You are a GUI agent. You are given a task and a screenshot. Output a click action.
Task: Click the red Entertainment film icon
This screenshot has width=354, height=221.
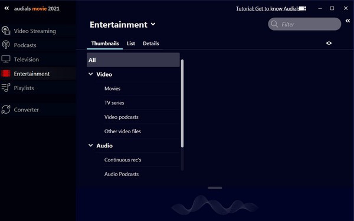(6, 74)
